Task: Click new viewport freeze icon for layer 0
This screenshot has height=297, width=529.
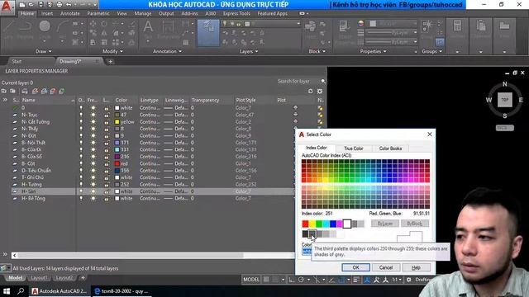Action: tap(320, 108)
